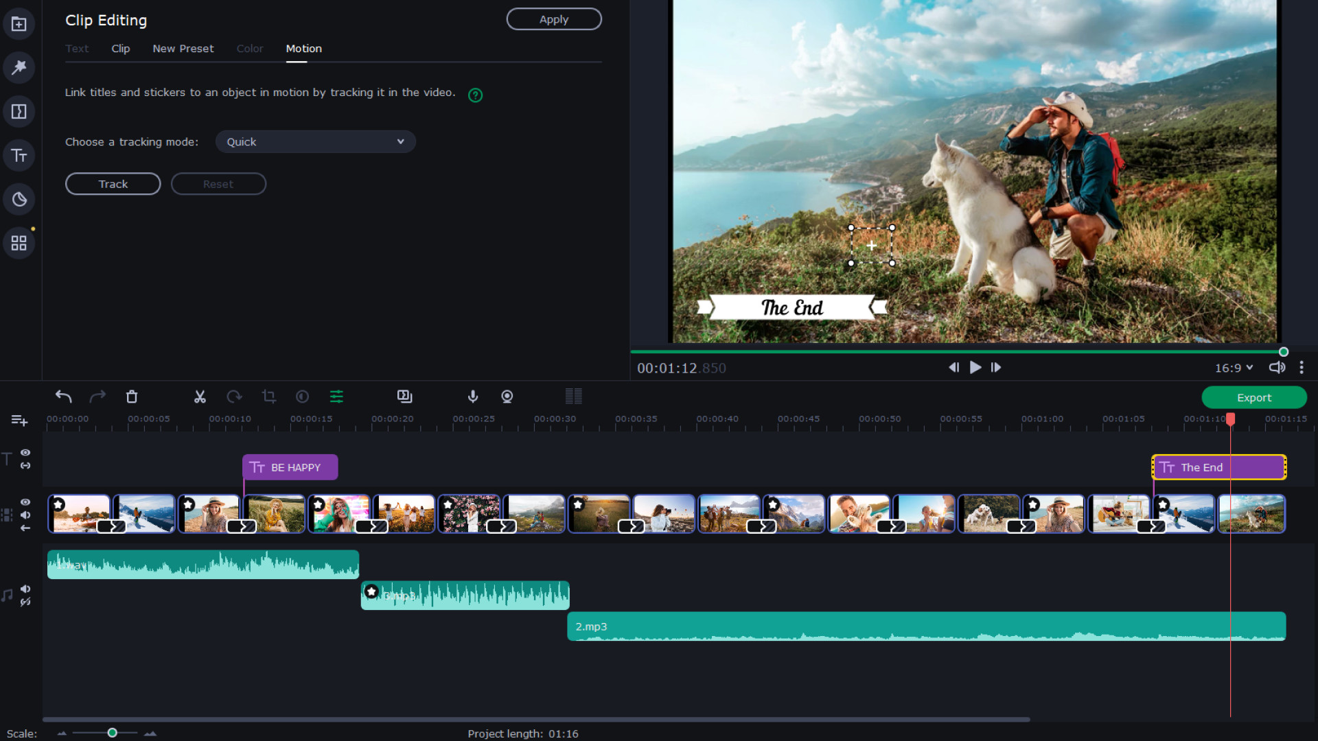
Task: Switch to the Clip tab
Action: pos(120,49)
